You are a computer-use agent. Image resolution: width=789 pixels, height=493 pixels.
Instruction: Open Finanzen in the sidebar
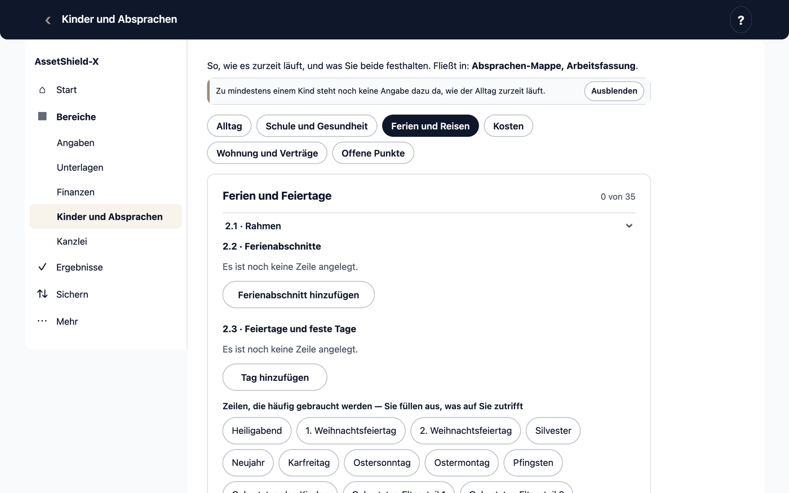pyautogui.click(x=106, y=192)
